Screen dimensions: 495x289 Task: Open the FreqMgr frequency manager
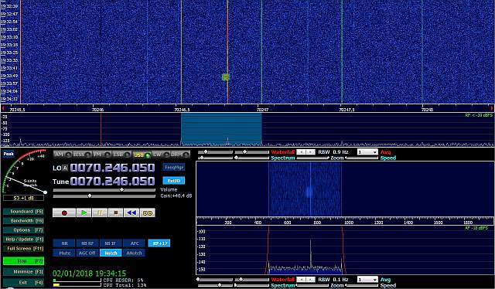point(173,168)
